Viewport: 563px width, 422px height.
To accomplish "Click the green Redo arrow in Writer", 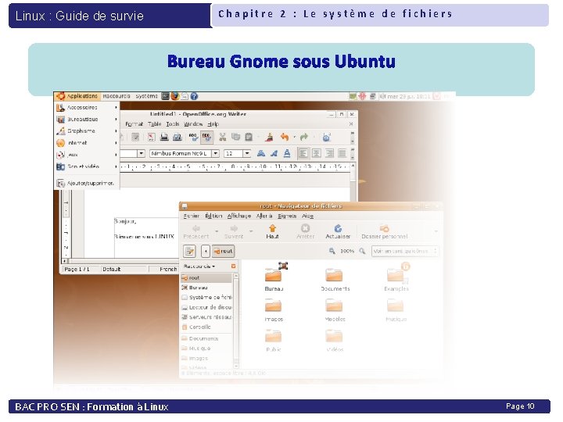I will pyautogui.click(x=304, y=137).
